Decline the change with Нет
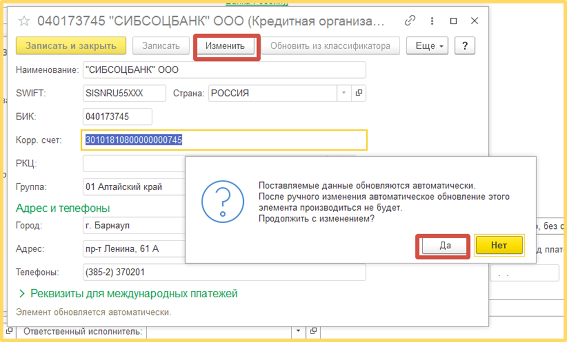The height and width of the screenshot is (342, 567). click(499, 246)
